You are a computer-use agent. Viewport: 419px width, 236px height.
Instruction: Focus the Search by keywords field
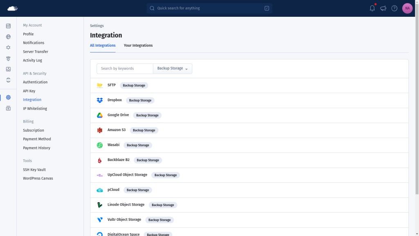[x=125, y=68]
